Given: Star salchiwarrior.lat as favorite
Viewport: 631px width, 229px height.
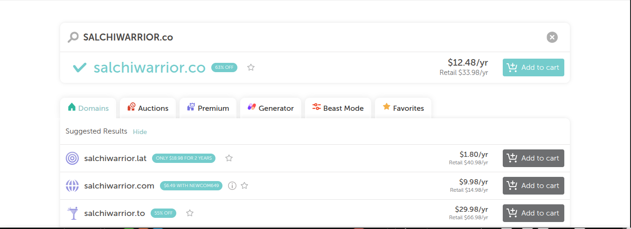Looking at the screenshot, I should click(229, 158).
